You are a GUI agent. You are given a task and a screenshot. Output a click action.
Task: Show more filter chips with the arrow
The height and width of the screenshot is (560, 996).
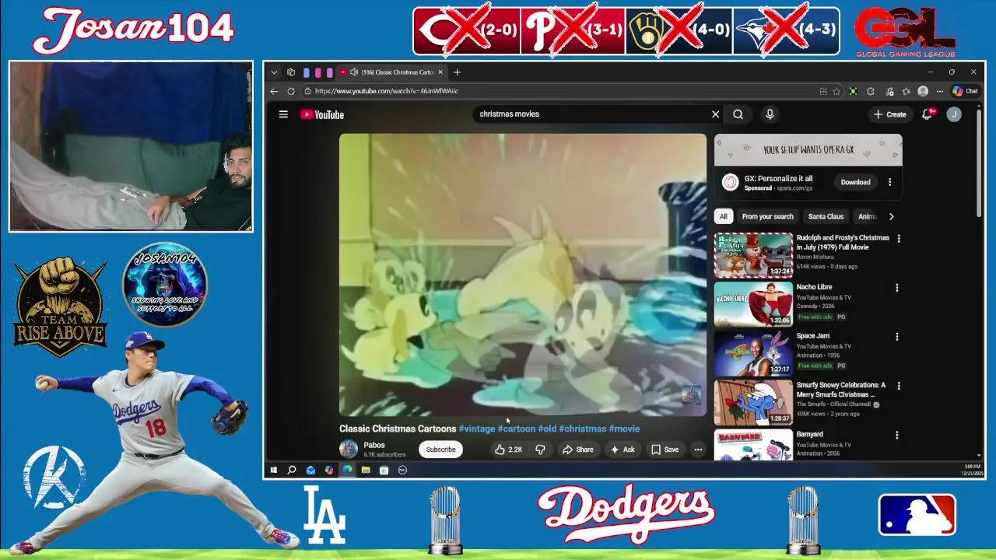click(x=891, y=216)
